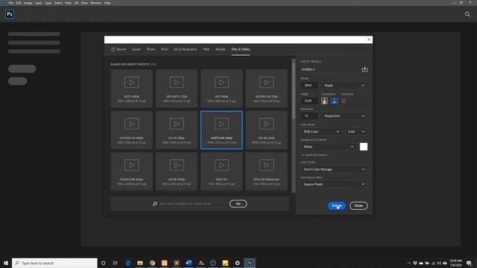
Task: Choose the DCI 2K 1080p preset
Action: pos(177,130)
